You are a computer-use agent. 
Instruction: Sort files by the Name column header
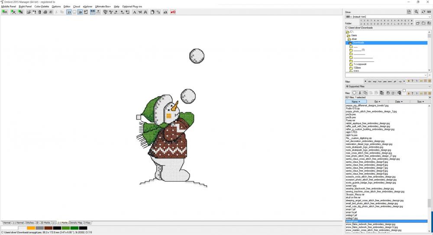(x=356, y=102)
